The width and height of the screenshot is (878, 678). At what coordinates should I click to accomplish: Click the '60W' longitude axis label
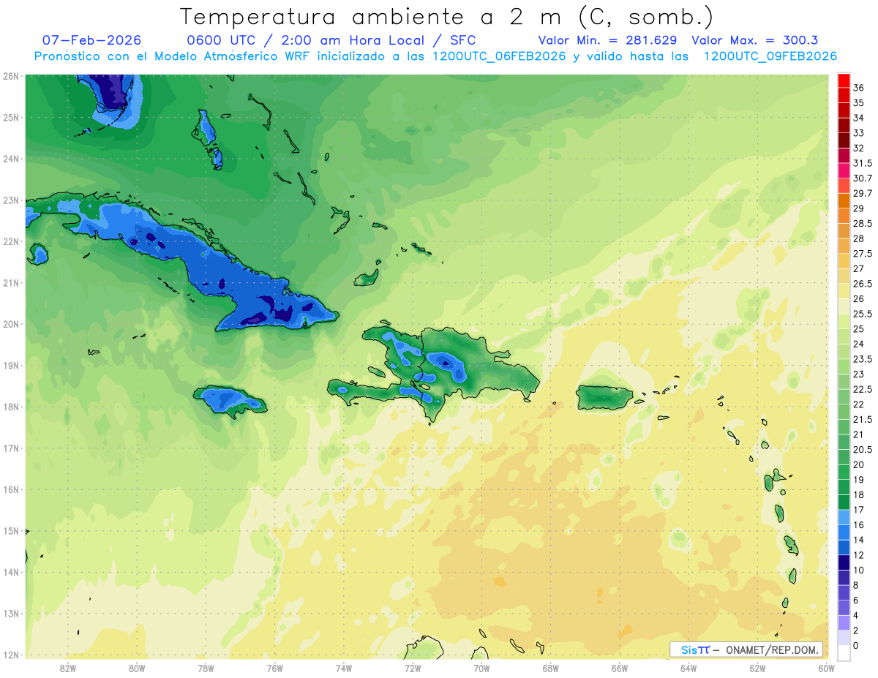pyautogui.click(x=826, y=668)
